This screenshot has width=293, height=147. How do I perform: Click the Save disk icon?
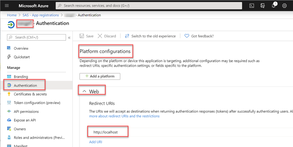coord(82,36)
